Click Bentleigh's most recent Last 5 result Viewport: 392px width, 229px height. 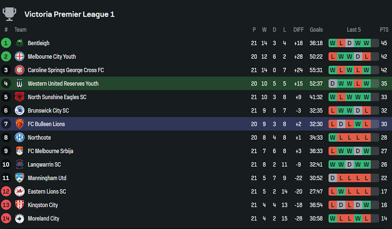[x=366, y=43]
